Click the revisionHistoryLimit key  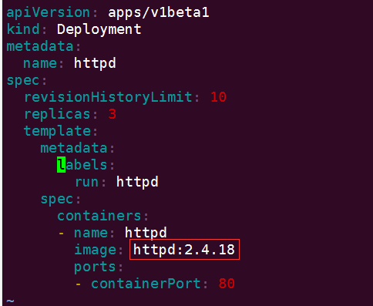coord(108,97)
